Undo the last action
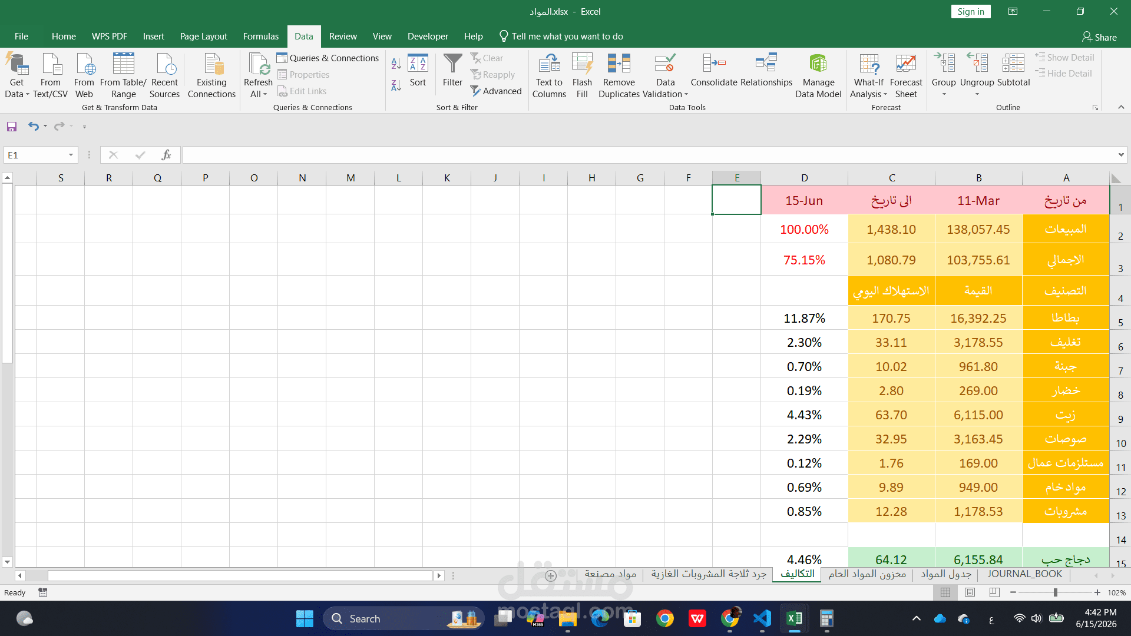This screenshot has width=1131, height=636. point(34,126)
